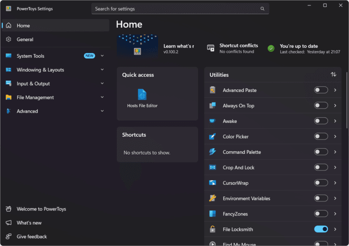Image resolution: width=349 pixels, height=246 pixels.
Task: Open the Give feedback link
Action: [x=55, y=236]
